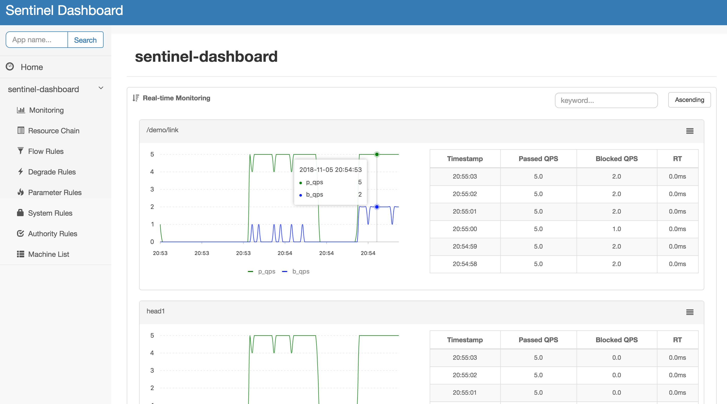Select Flow Rules in the sidebar
Image resolution: width=727 pixels, height=404 pixels.
(x=46, y=151)
